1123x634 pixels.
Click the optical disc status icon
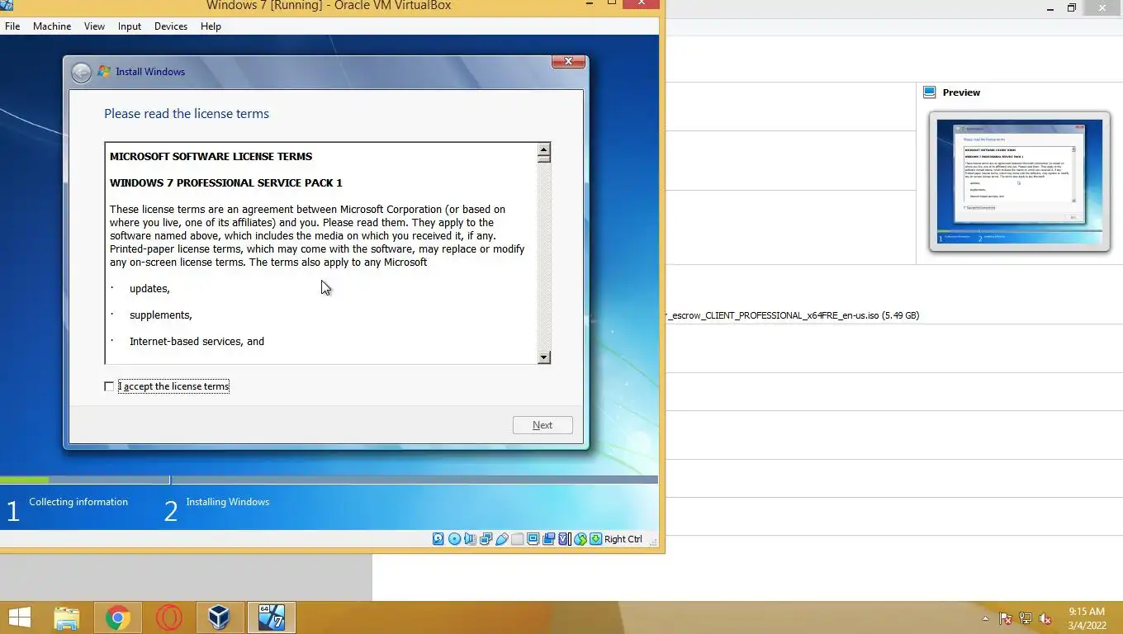click(454, 539)
